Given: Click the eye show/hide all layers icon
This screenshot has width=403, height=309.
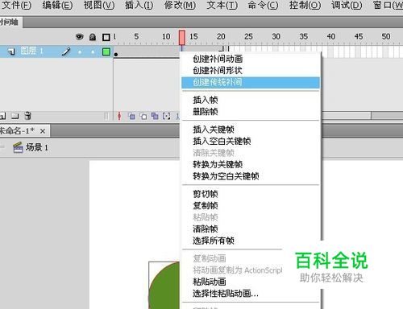Looking at the screenshot, I should point(79,37).
